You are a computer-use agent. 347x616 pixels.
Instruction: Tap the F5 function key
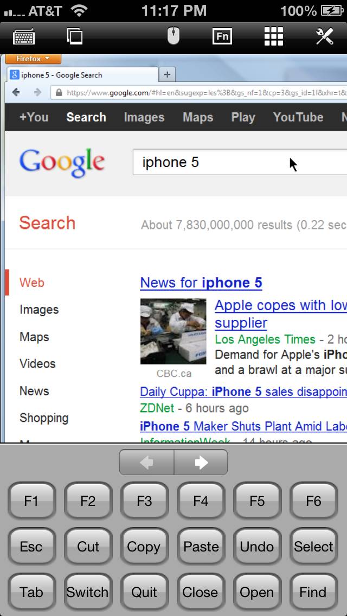tap(257, 501)
